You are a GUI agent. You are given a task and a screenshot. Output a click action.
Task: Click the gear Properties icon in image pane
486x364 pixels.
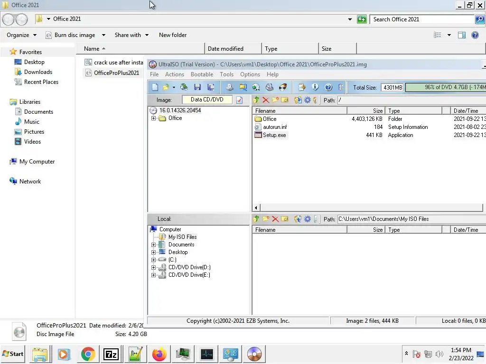pyautogui.click(x=308, y=100)
